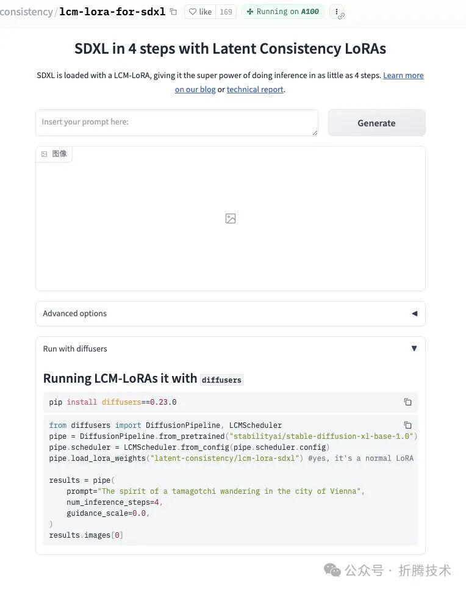This screenshot has width=466, height=589.
Task: Expand the Advanced options accordion
Action: coord(230,313)
